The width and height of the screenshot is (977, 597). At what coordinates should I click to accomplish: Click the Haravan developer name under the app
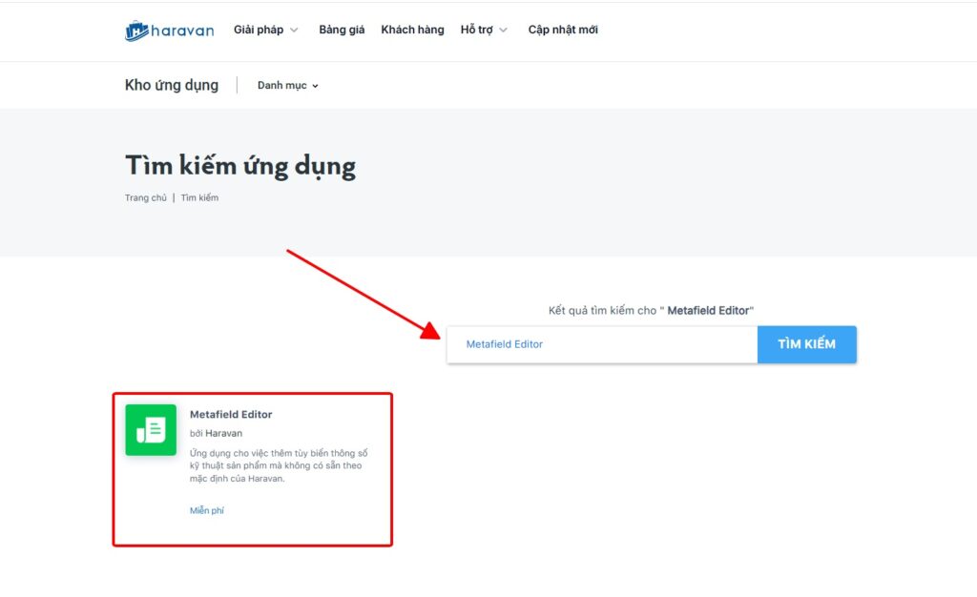(x=223, y=433)
